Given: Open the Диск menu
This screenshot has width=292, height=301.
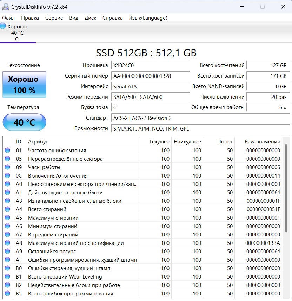Looking at the screenshot, I should [x=90, y=18].
